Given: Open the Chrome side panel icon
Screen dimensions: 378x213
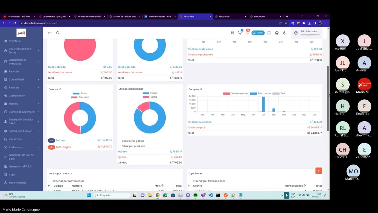Looking at the screenshot, I should 315,23.
